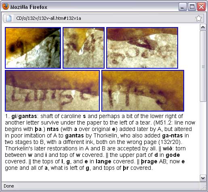Close the Firefox window with red X
Screen dimensions: 208x192
click(x=201, y=7)
